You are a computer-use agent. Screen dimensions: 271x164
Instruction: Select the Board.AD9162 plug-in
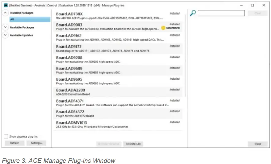118,37
